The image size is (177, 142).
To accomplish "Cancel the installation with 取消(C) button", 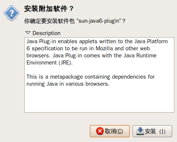I will [110, 131].
